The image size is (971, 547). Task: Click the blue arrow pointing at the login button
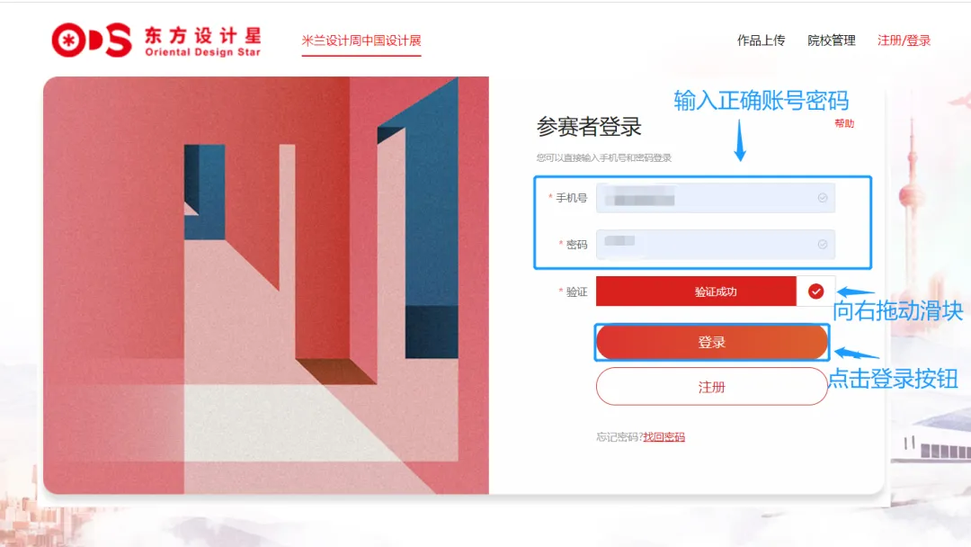857,354
